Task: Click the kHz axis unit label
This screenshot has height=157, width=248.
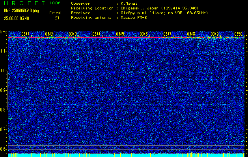Action: (4, 32)
